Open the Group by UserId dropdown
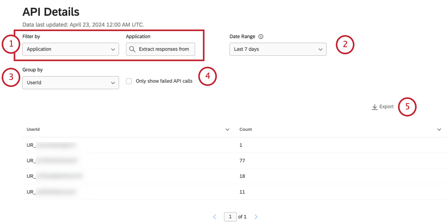The width and height of the screenshot is (448, 224). coord(71,83)
